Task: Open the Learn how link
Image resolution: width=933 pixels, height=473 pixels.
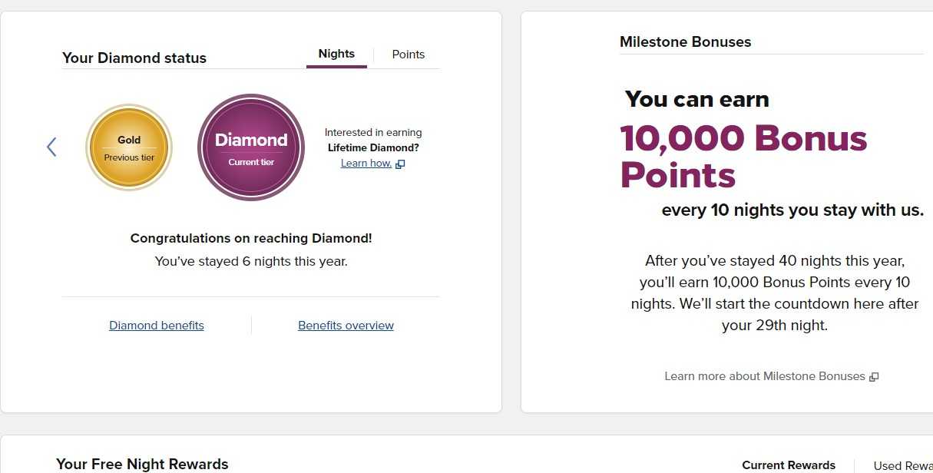Action: click(366, 164)
